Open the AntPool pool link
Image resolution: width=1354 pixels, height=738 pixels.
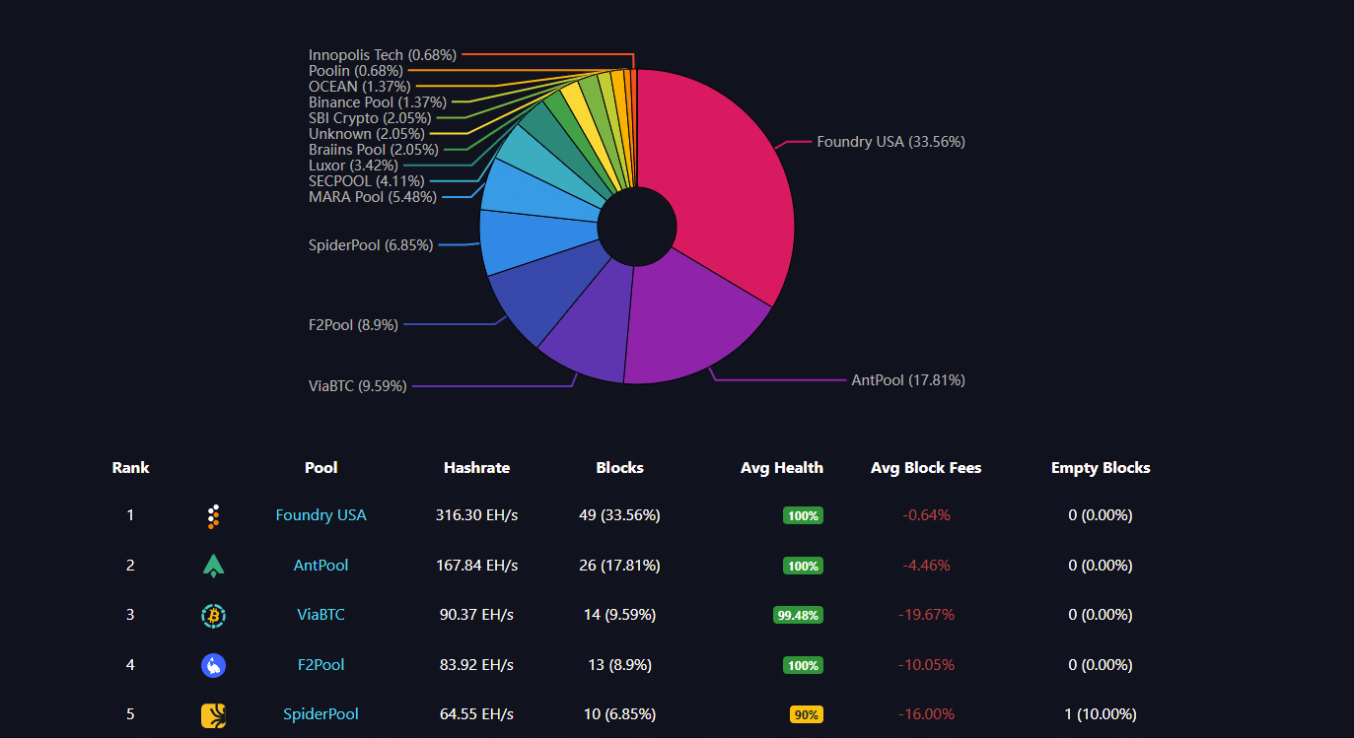tap(321, 566)
